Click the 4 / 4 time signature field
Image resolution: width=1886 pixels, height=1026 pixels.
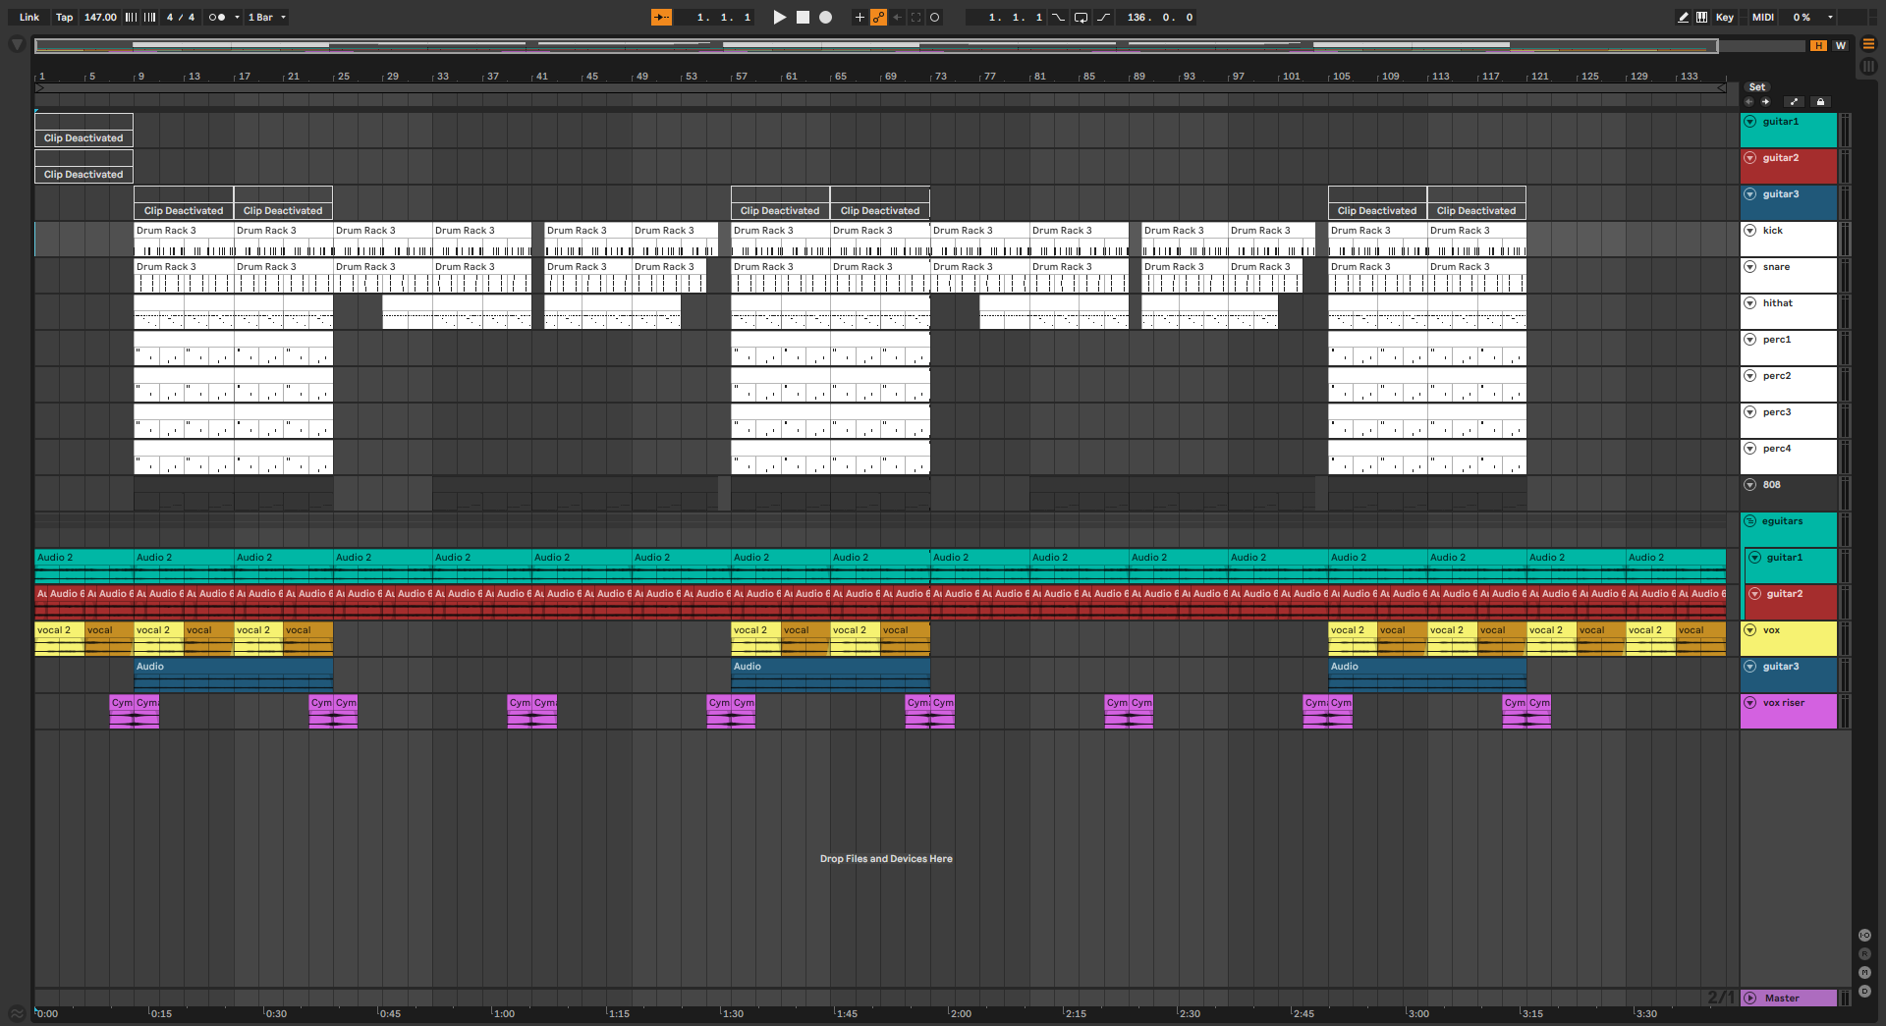(181, 17)
